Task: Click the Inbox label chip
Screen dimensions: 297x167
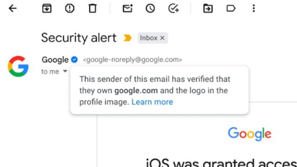Action: pyautogui.click(x=148, y=38)
